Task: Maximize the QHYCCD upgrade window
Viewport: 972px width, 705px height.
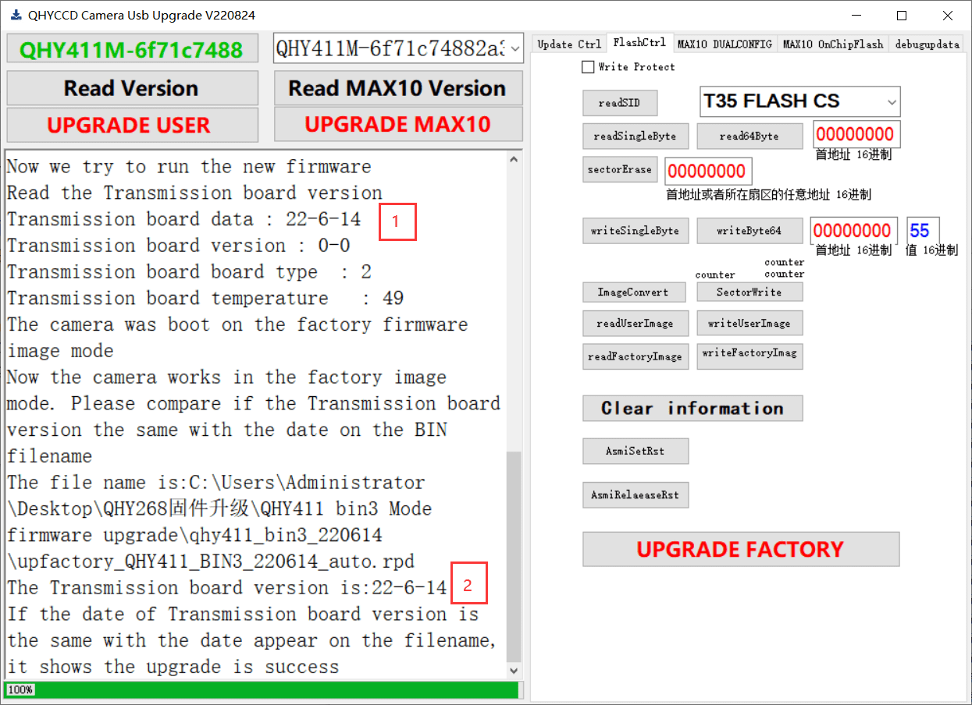Action: point(902,16)
